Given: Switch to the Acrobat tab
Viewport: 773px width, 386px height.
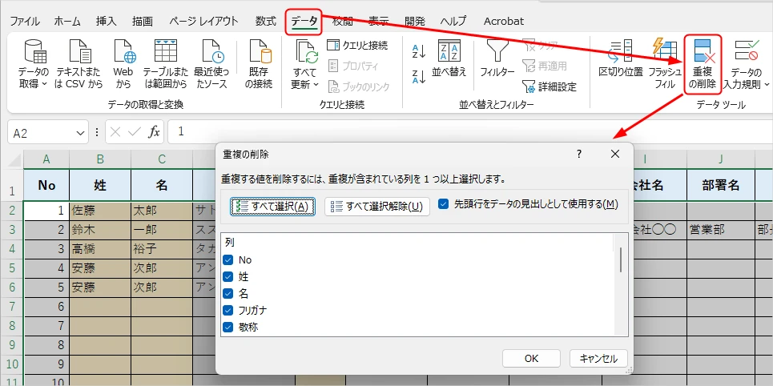Looking at the screenshot, I should 504,21.
